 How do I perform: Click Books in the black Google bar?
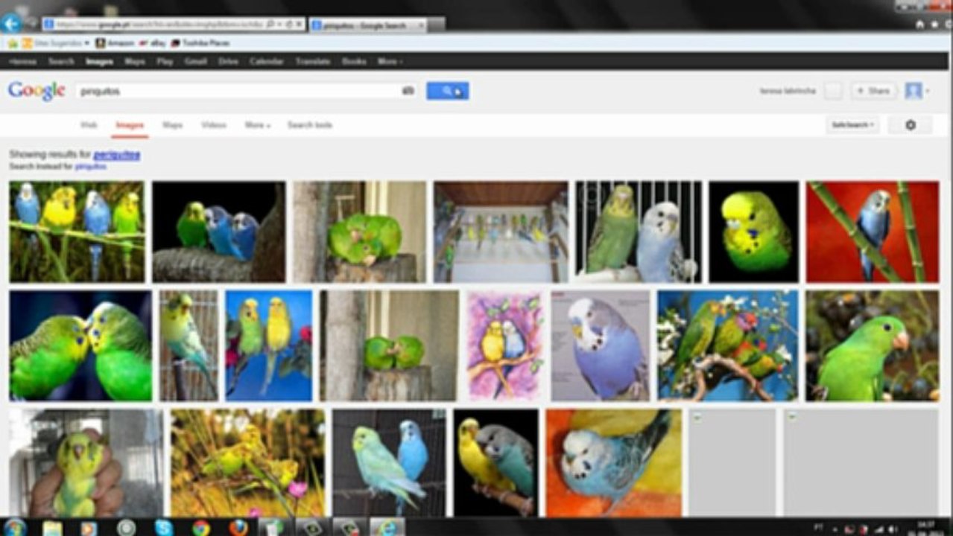click(x=354, y=61)
